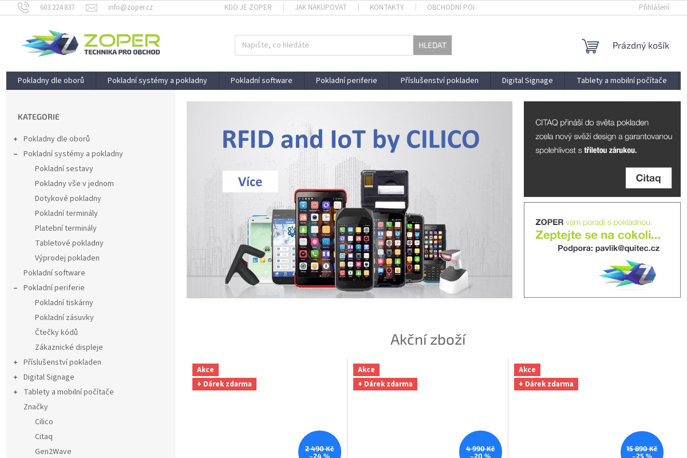Expand Tablety a mobilní počítače category
The height and width of the screenshot is (458, 687).
15,392
